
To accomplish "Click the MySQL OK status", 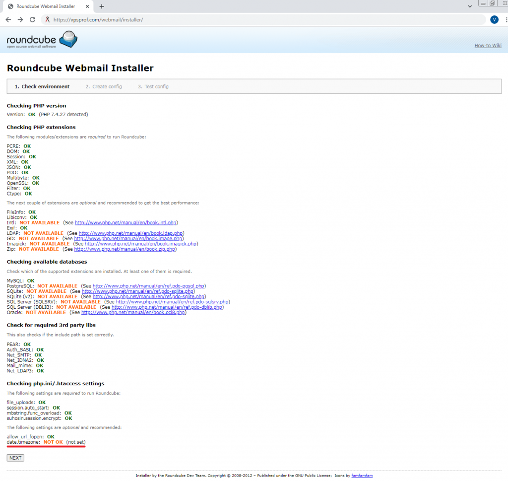I will [31, 280].
